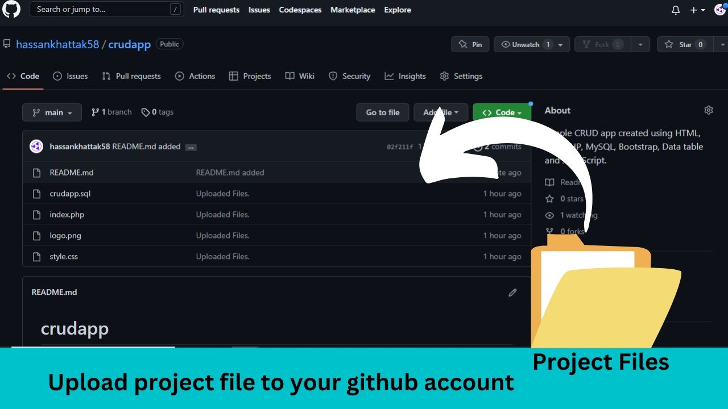Open the Projects tab
This screenshot has height=409, width=728.
[x=250, y=76]
